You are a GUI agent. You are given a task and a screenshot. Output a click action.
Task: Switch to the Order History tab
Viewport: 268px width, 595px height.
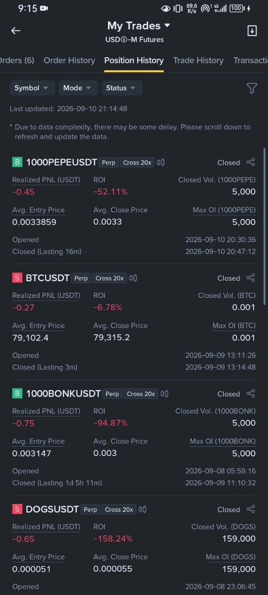point(69,60)
